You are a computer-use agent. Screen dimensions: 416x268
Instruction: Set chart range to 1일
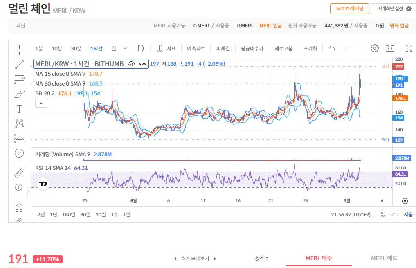click(x=127, y=214)
